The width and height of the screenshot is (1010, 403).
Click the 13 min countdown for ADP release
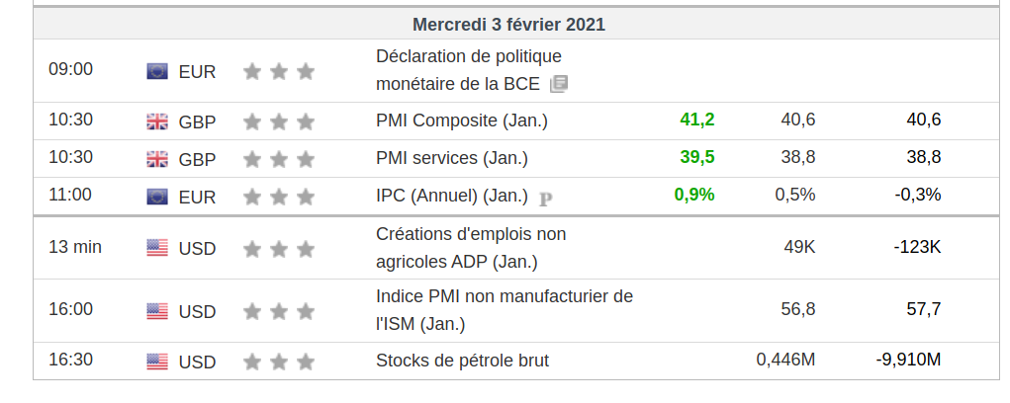(75, 247)
